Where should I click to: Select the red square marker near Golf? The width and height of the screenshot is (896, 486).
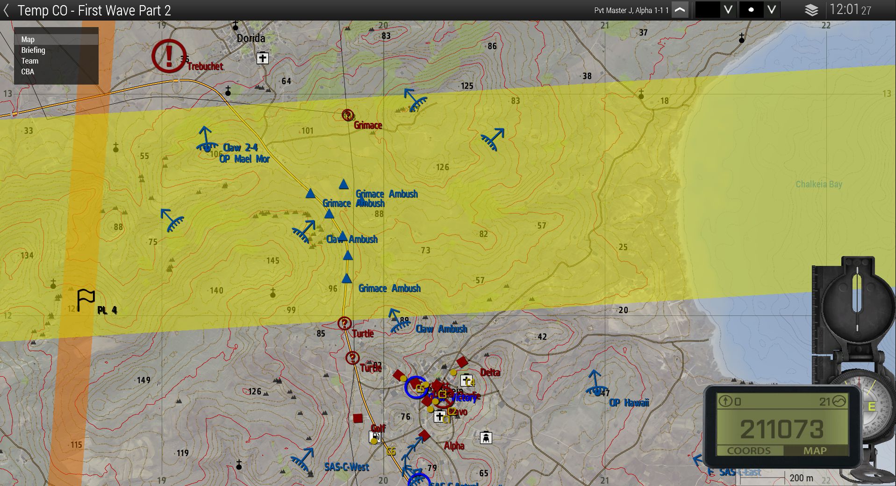coord(358,418)
